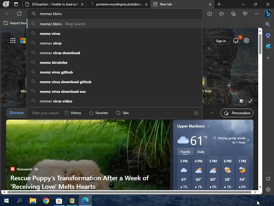This screenshot has width=274, height=206.
Task: Switch to portainer.morallxgrey tab
Action: tap(119, 4)
